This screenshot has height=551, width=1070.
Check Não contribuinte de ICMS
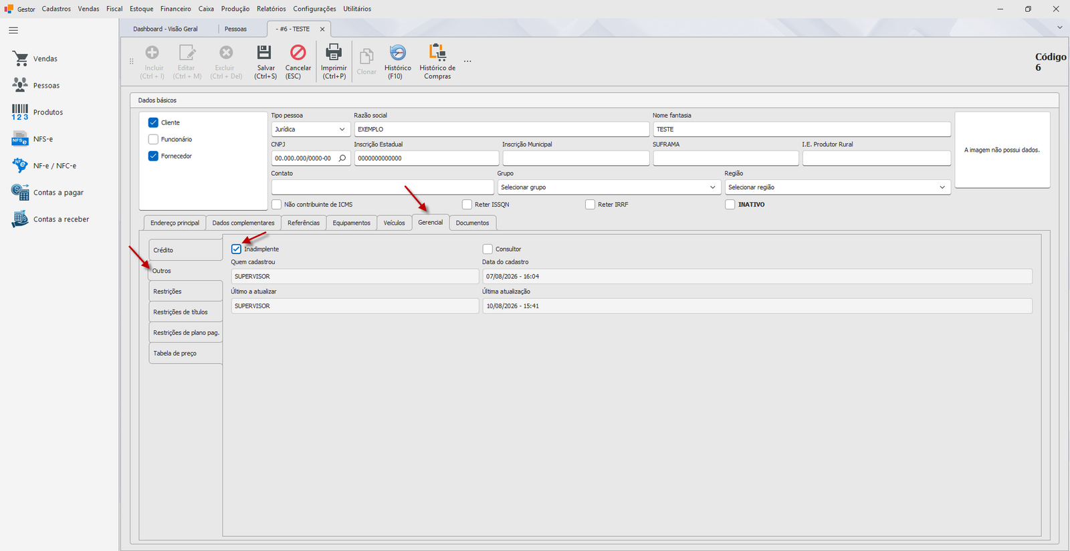pos(276,205)
